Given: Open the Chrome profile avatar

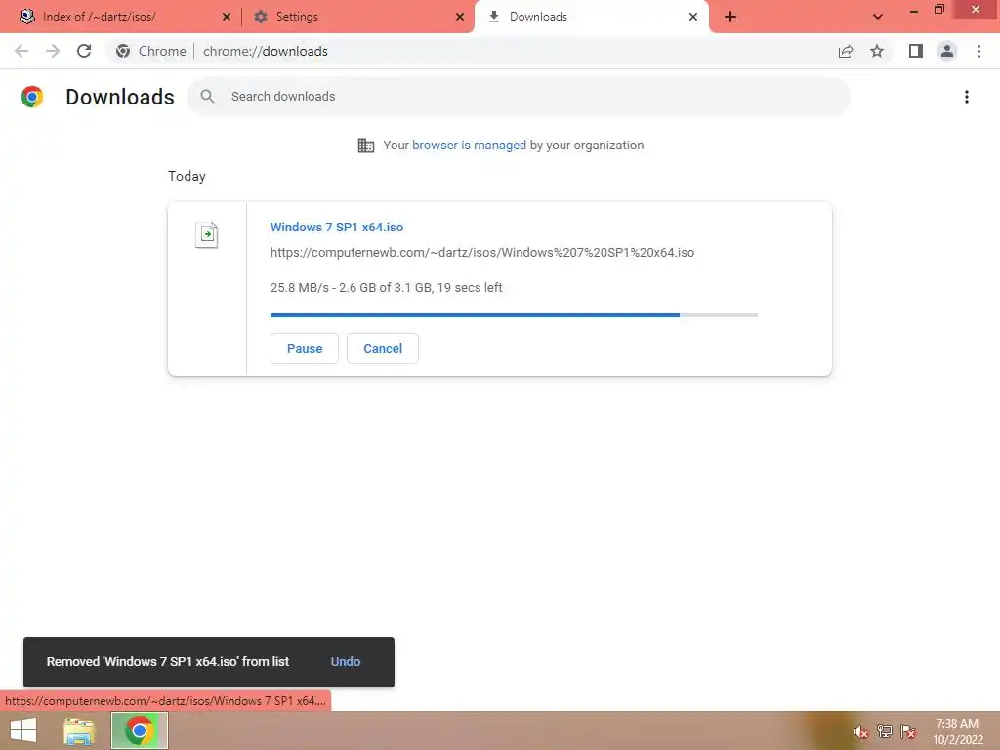Looking at the screenshot, I should click(x=947, y=51).
